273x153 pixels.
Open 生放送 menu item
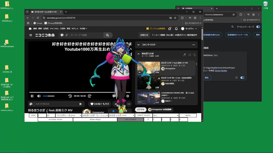[x=46, y=29]
